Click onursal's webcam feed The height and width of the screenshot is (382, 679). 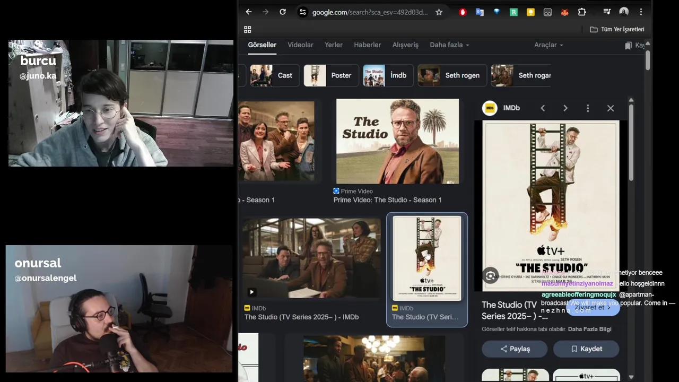click(x=119, y=309)
